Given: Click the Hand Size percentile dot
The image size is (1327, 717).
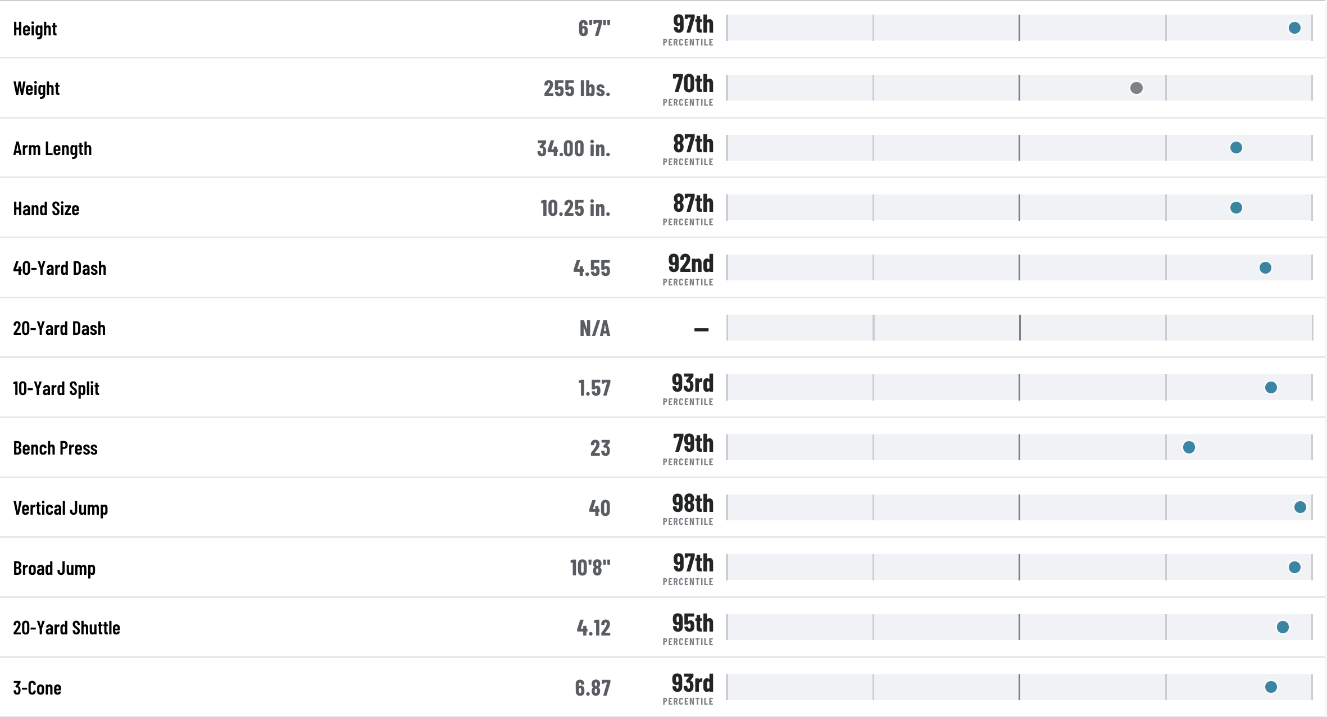Looking at the screenshot, I should pos(1236,208).
